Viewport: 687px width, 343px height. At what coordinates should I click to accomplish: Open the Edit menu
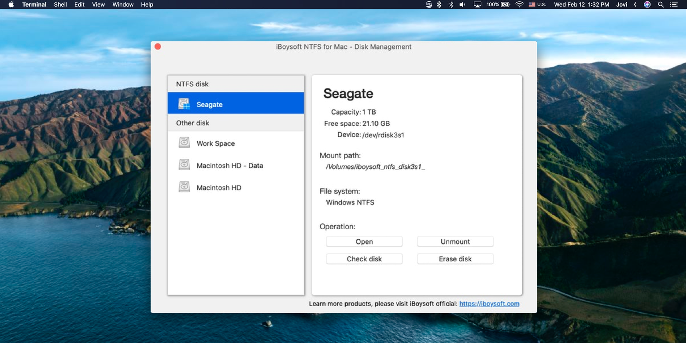[x=79, y=4]
